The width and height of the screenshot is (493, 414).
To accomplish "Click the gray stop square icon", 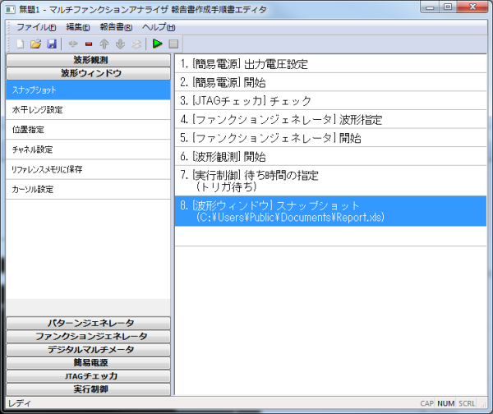I will 173,44.
